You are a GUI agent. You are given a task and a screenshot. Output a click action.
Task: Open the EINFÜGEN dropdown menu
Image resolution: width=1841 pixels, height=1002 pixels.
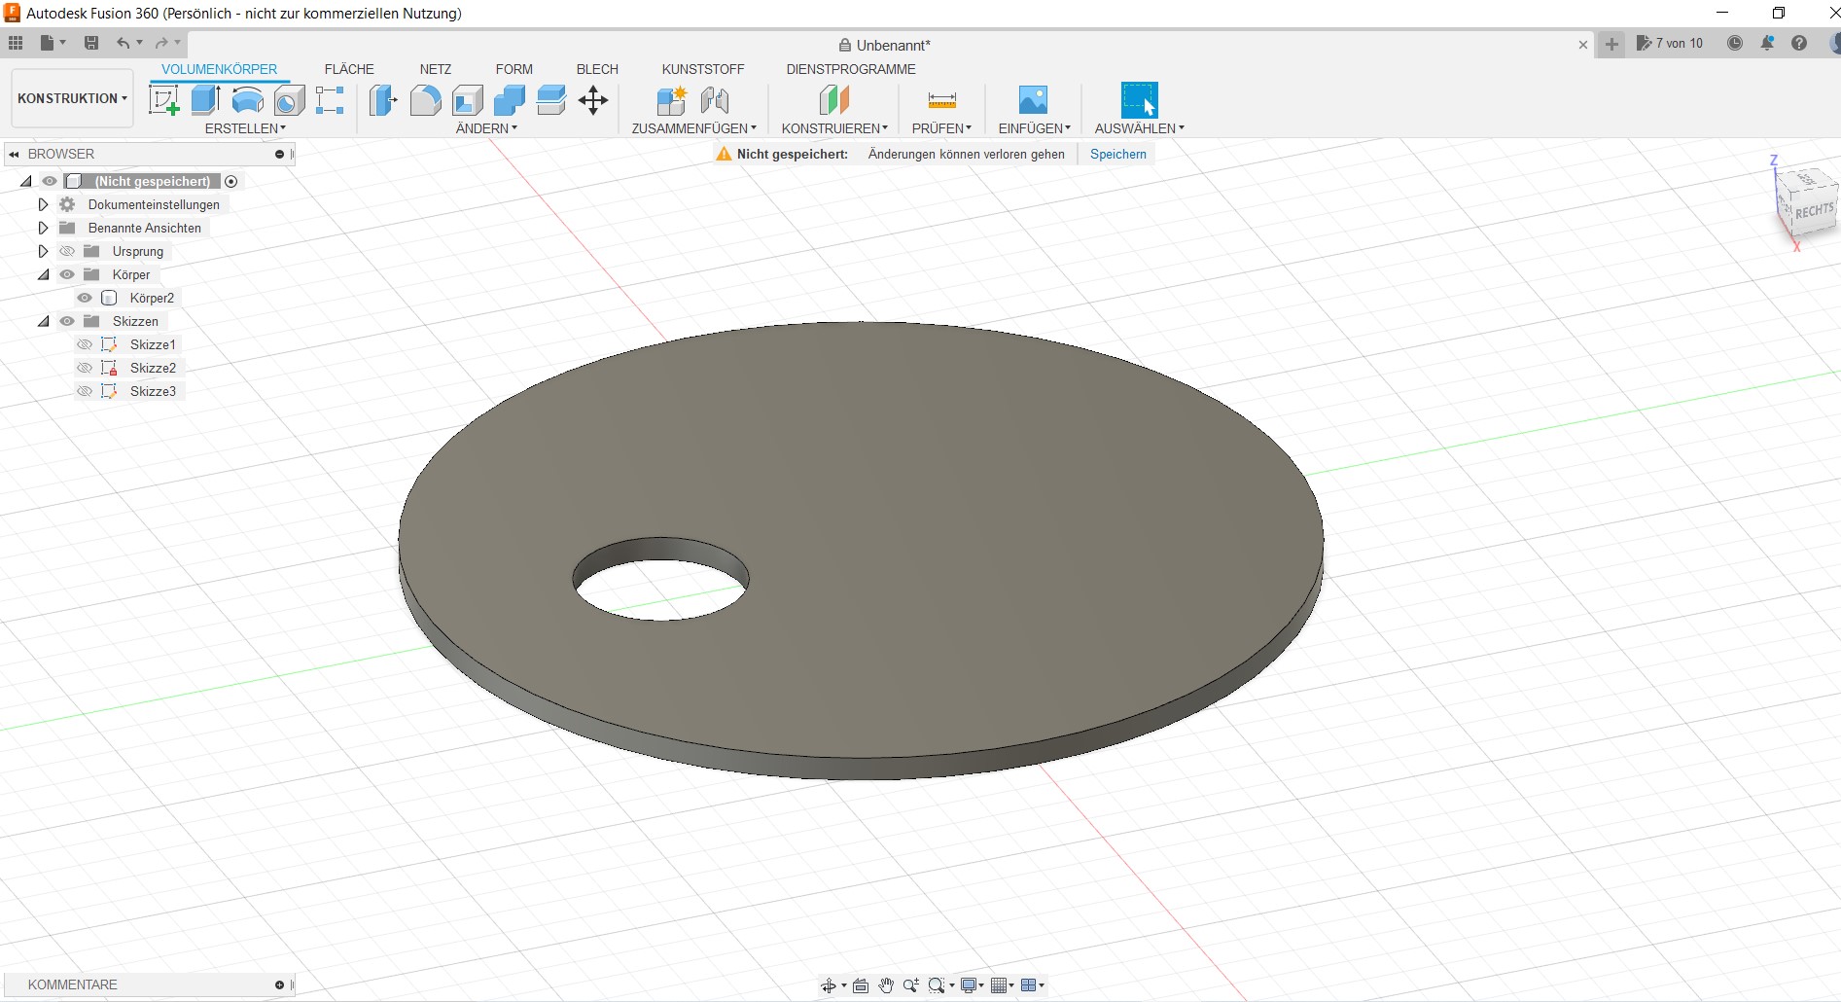(1034, 128)
